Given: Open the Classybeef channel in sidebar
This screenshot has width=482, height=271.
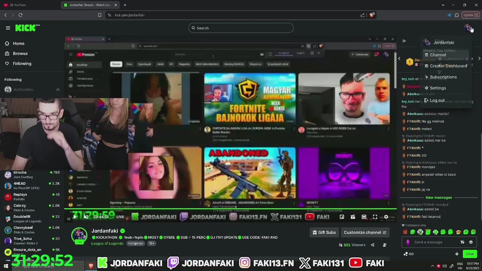Looking at the screenshot, I should 32,230.
